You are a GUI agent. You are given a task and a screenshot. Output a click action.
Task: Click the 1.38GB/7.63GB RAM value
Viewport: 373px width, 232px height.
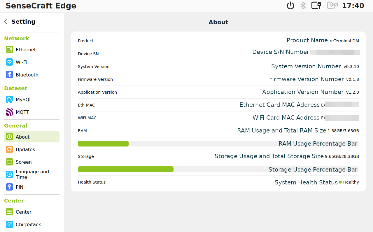click(x=343, y=131)
